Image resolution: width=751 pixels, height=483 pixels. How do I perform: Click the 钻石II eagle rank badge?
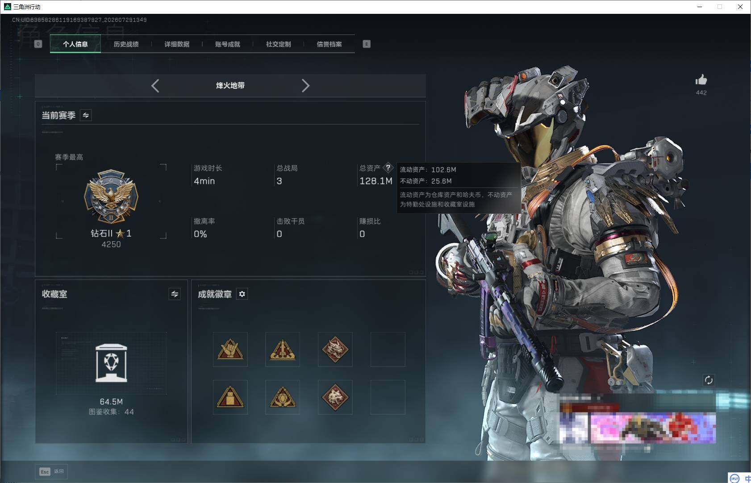[111, 196]
